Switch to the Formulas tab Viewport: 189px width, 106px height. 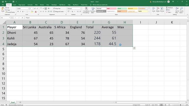click(30, 5)
